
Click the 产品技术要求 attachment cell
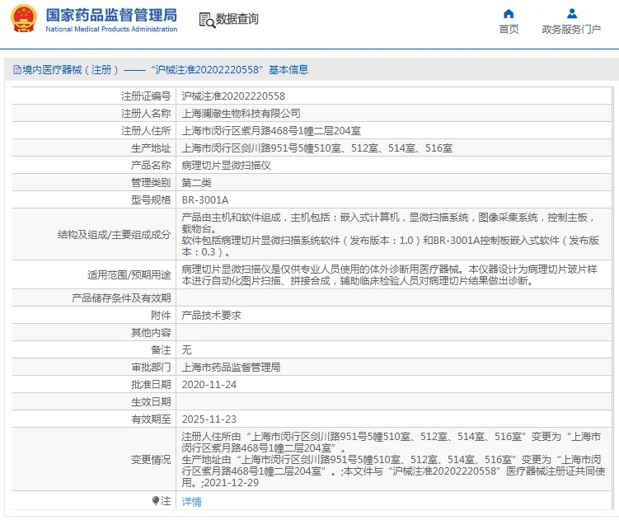tap(211, 315)
